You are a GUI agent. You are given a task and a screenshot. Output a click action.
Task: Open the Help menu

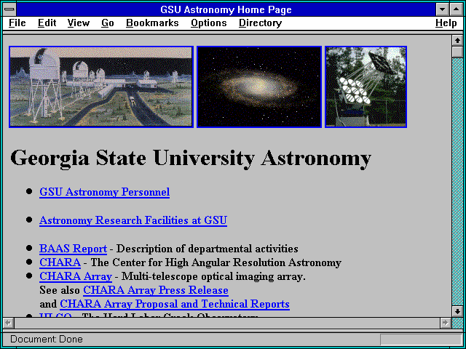coord(446,23)
